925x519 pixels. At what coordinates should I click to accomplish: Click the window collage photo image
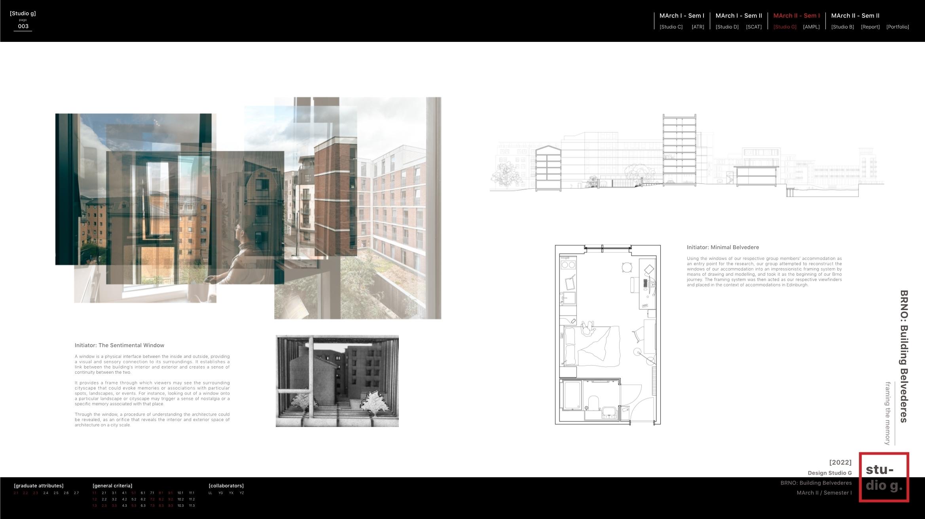click(248, 208)
